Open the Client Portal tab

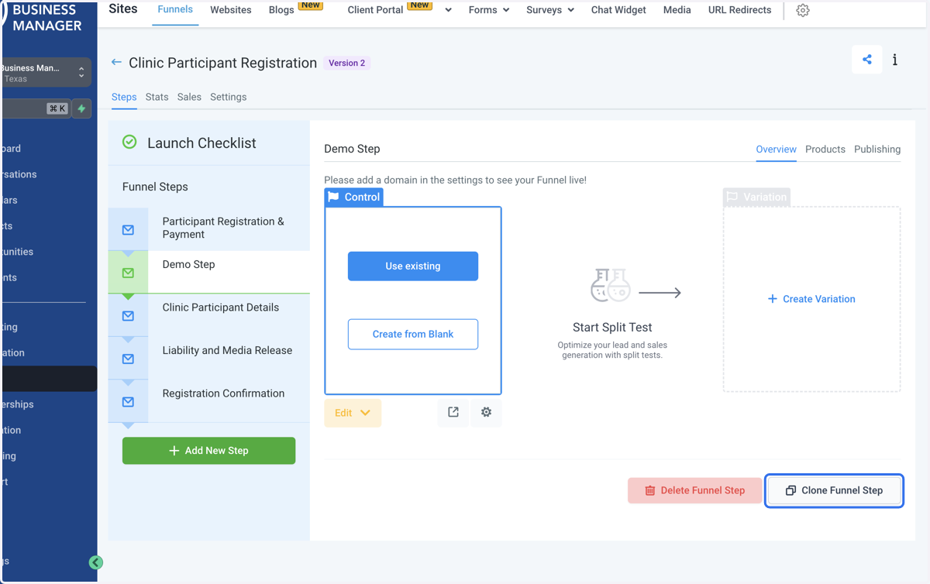375,10
